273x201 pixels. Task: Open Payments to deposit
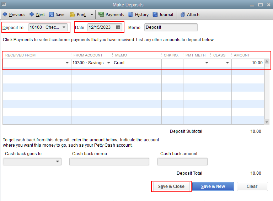[x=111, y=15]
